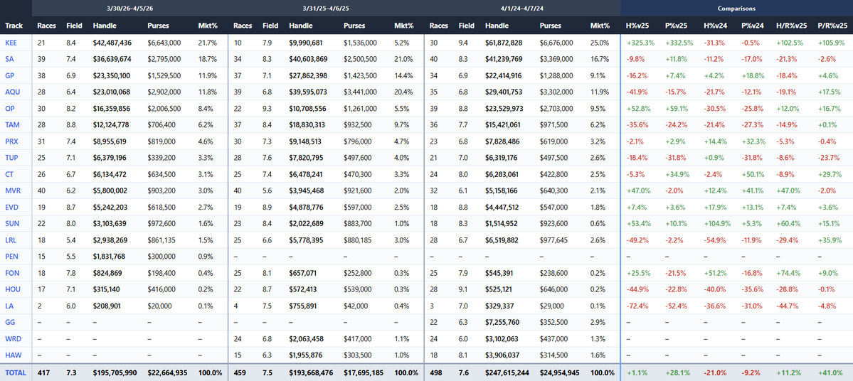Open the LRL track link

tap(11, 240)
